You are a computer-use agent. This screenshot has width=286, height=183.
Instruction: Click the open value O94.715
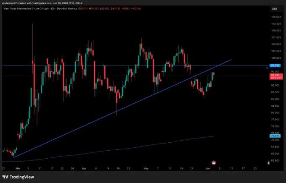pyautogui.click(x=83, y=8)
